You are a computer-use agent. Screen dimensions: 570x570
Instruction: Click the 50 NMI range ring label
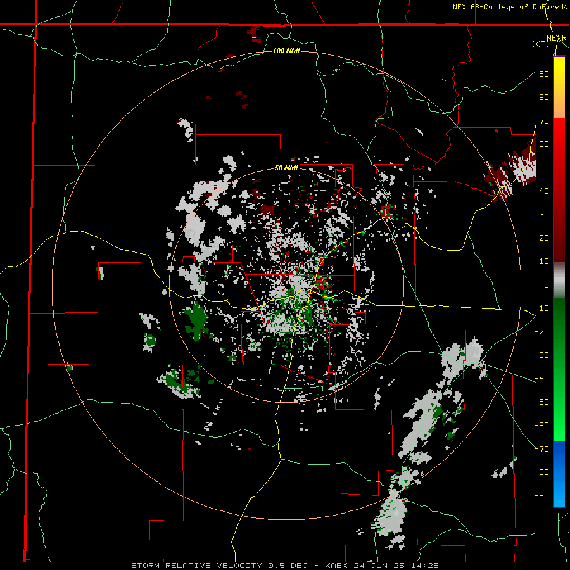pyautogui.click(x=286, y=168)
